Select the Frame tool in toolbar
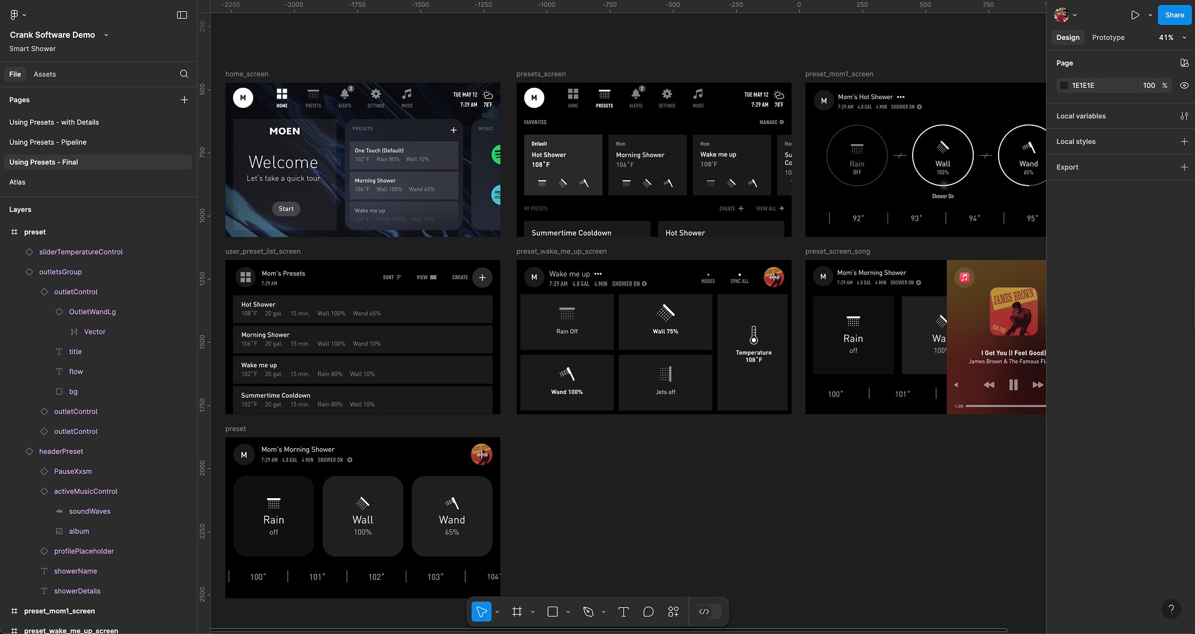The image size is (1195, 634). click(x=517, y=612)
